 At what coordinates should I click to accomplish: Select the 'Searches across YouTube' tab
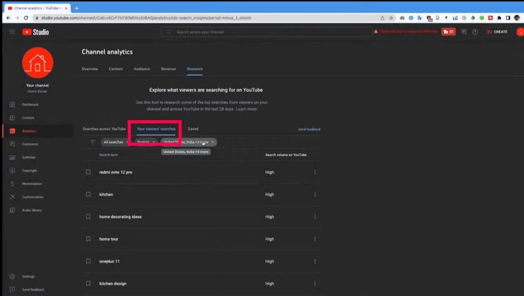pyautogui.click(x=103, y=129)
